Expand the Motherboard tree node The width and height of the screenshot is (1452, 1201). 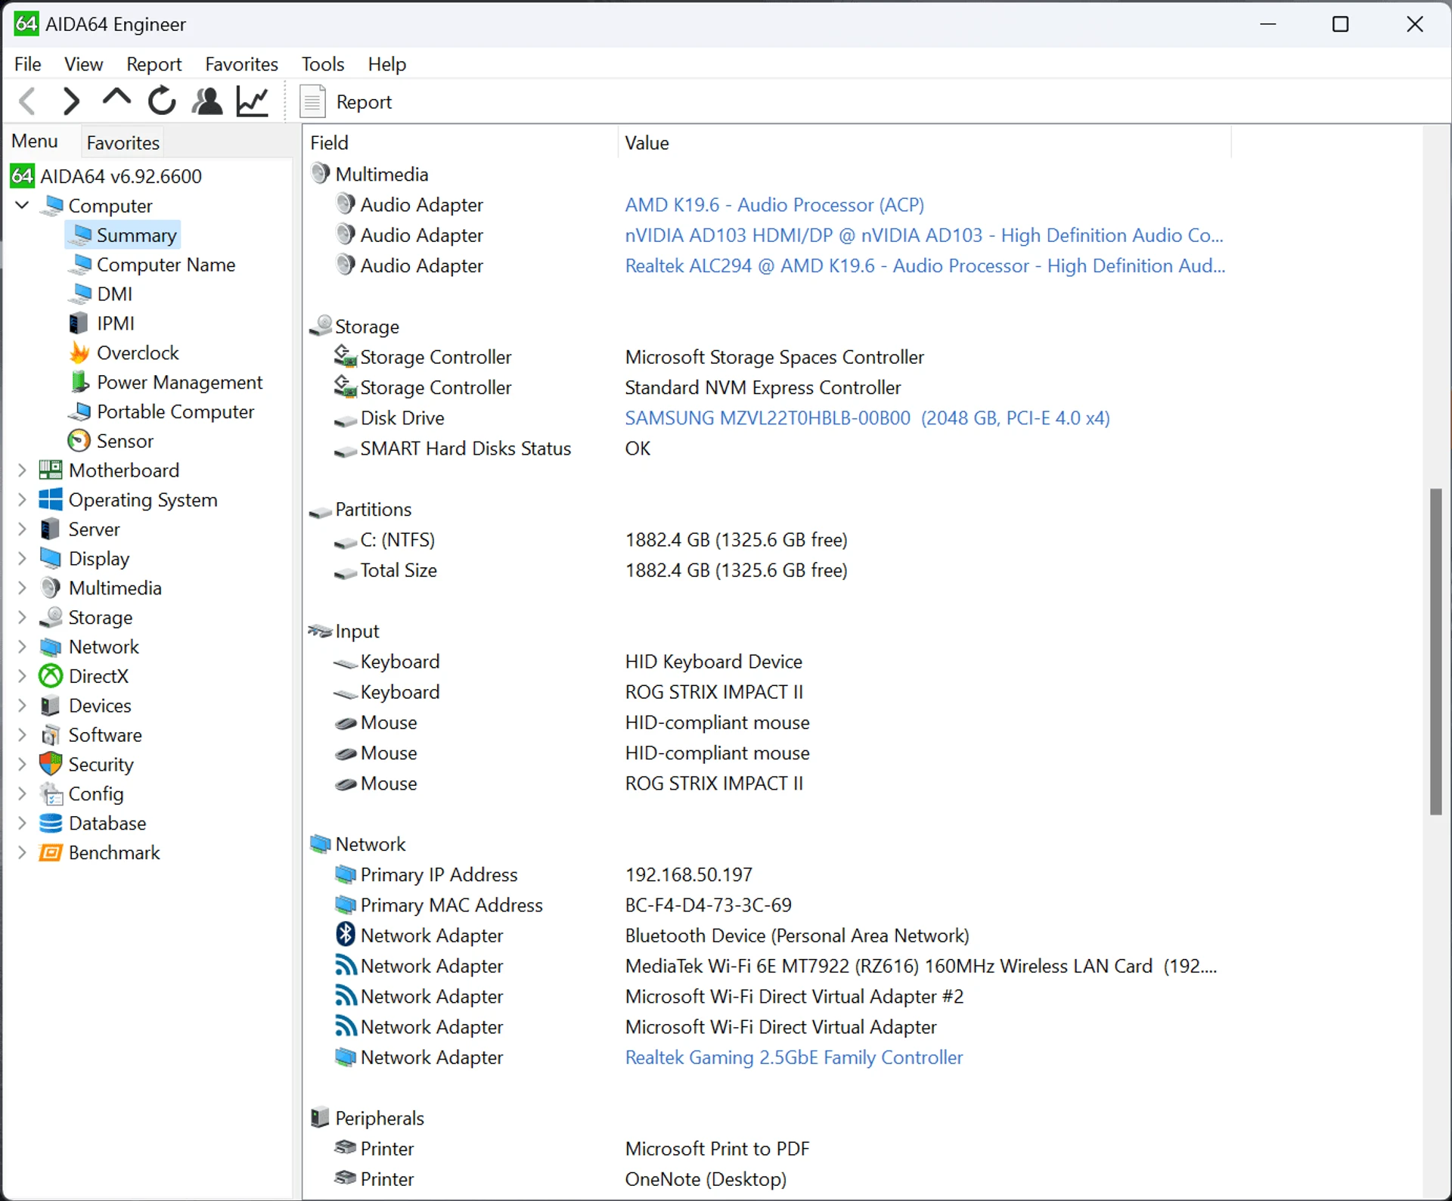click(23, 470)
